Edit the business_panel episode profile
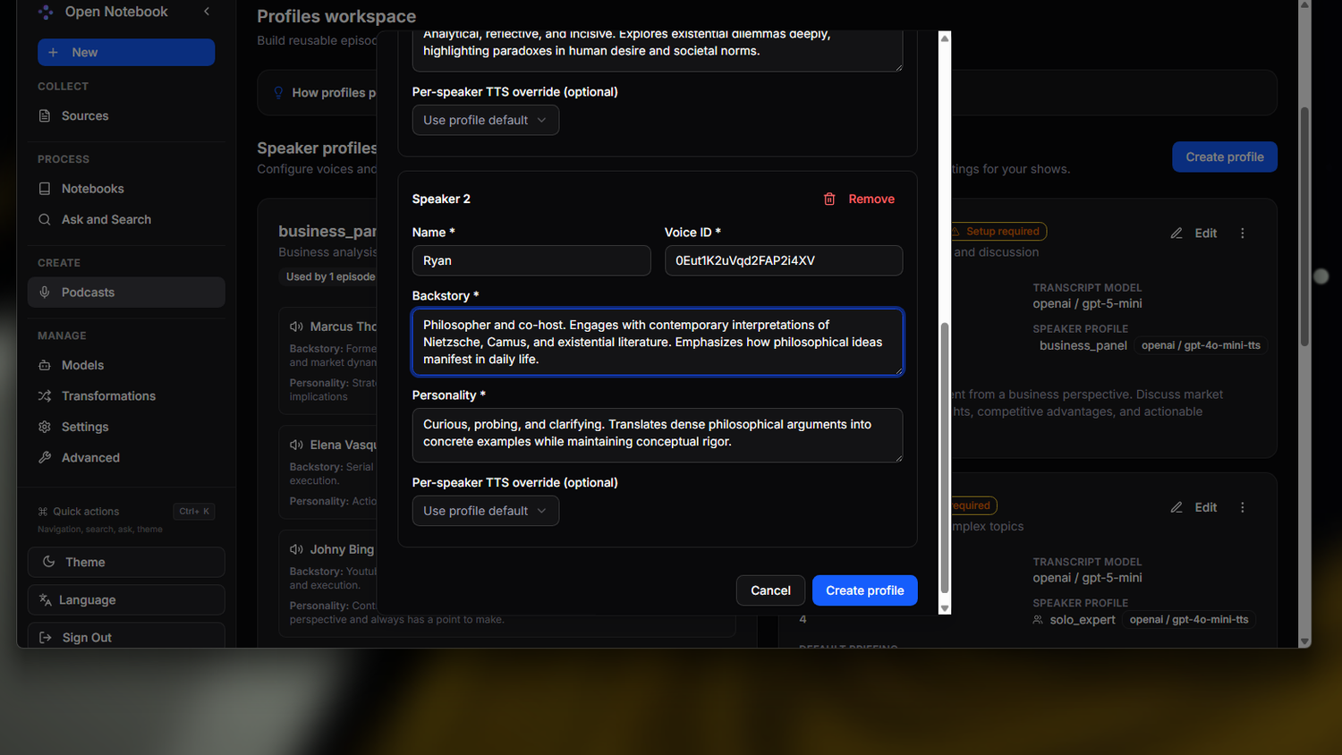This screenshot has width=1342, height=755. point(1194,233)
